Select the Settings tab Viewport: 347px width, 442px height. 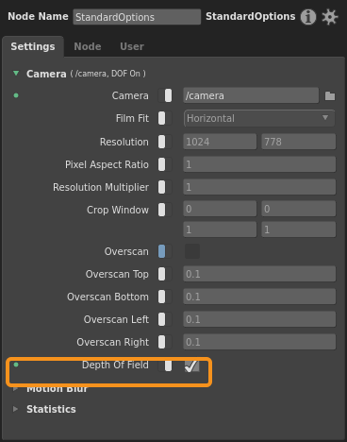tap(33, 46)
